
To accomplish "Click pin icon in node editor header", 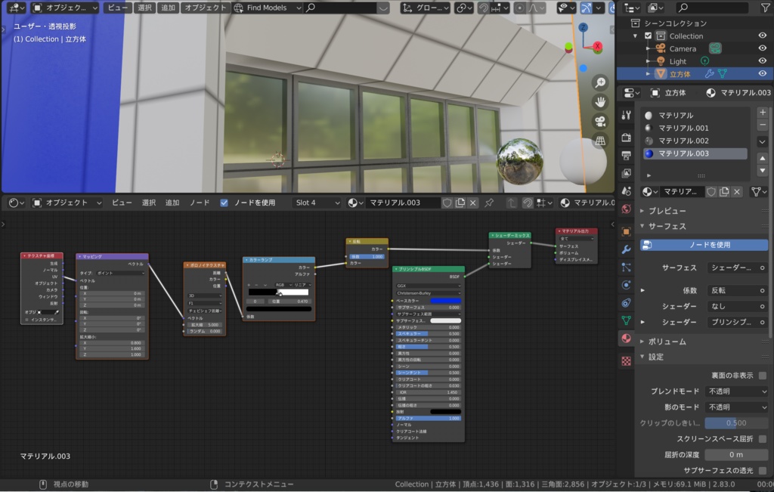I will [x=489, y=203].
